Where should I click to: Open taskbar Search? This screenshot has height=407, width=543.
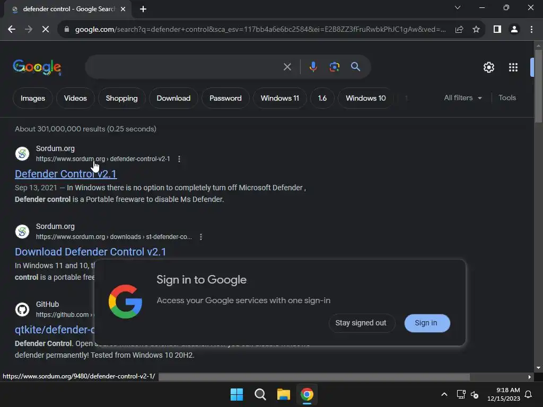(260, 394)
